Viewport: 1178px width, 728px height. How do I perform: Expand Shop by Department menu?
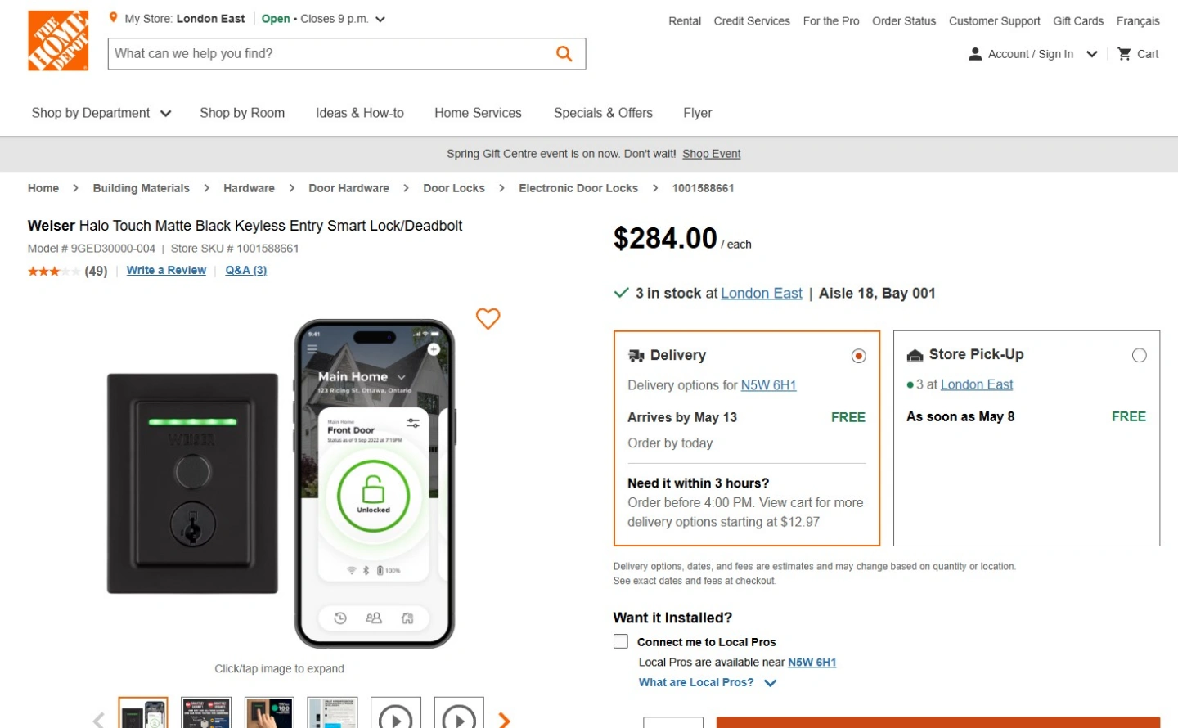101,113
